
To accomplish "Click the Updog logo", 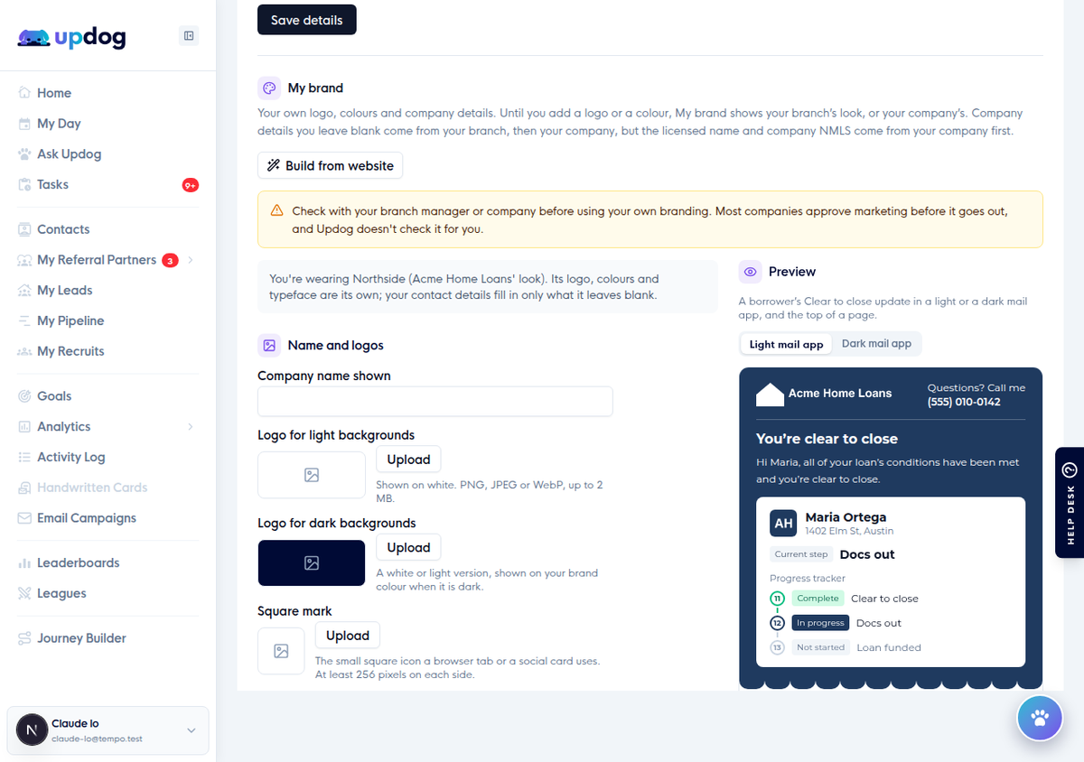I will [71, 37].
